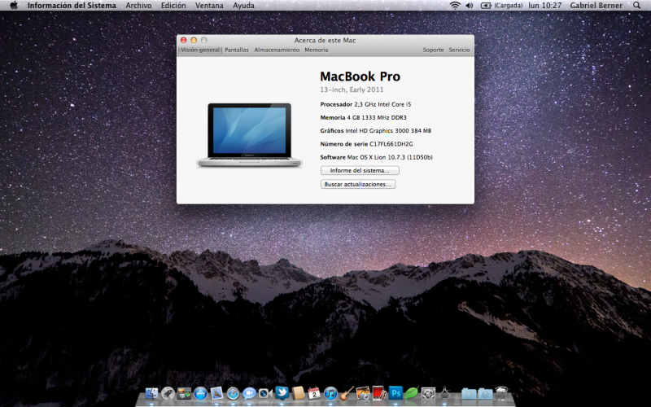Click Buscar actualizaciones... button
Viewport: 651px width, 407px height.
pos(358,184)
